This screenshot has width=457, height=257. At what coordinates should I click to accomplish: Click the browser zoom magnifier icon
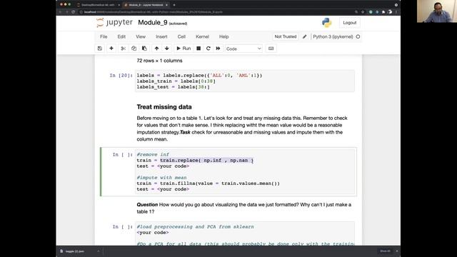356,12
